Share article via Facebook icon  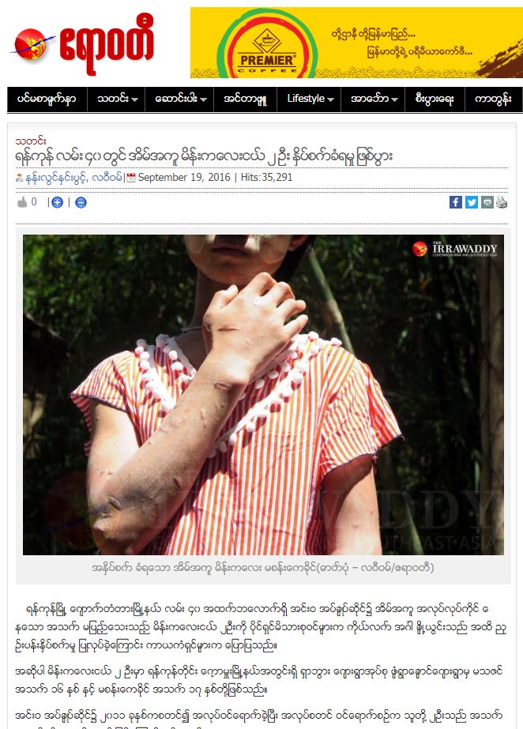coord(456,202)
